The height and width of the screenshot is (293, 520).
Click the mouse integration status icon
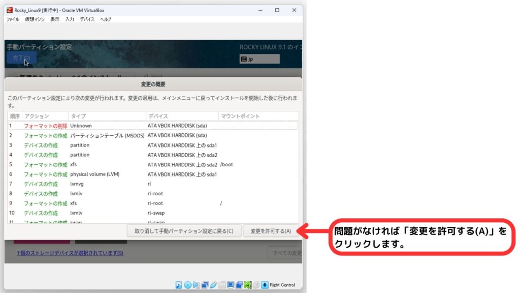[x=256, y=285]
